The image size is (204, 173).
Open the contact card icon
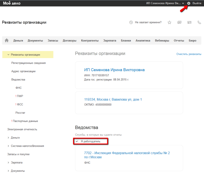(x=189, y=22)
